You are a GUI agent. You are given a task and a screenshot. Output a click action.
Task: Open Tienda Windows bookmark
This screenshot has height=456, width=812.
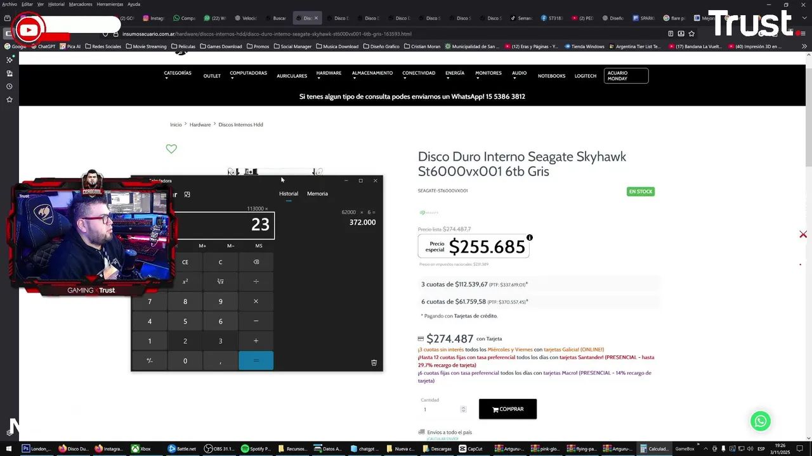(x=584, y=46)
